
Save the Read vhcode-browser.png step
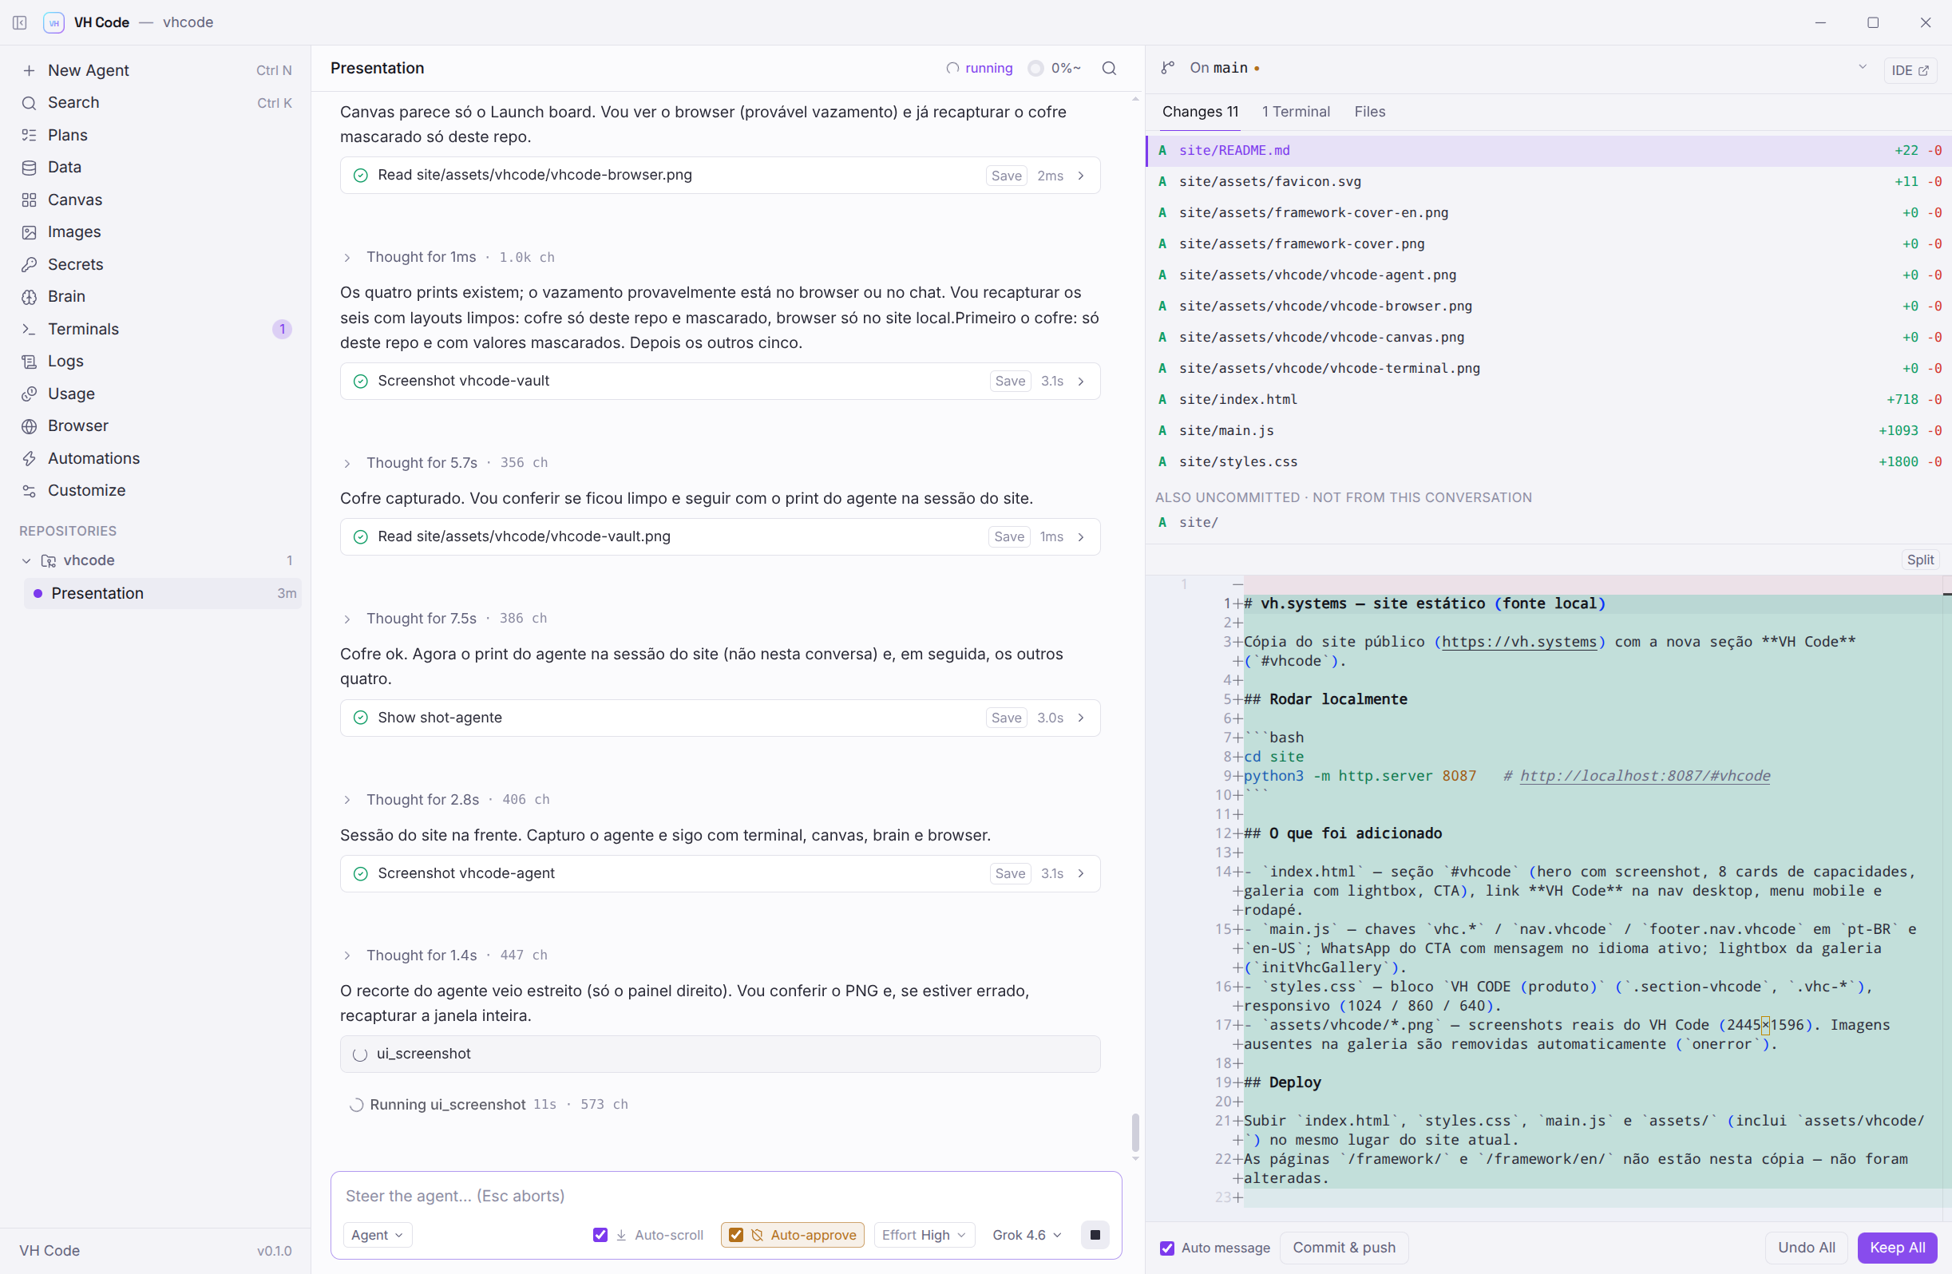tap(1007, 176)
